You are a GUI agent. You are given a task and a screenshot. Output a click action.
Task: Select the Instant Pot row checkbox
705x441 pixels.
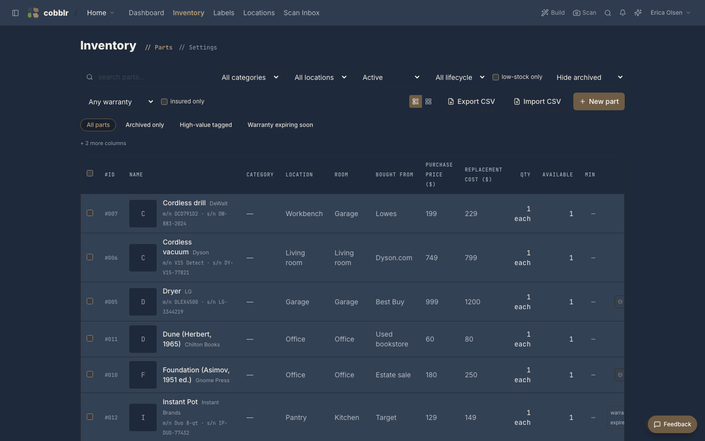tap(90, 417)
